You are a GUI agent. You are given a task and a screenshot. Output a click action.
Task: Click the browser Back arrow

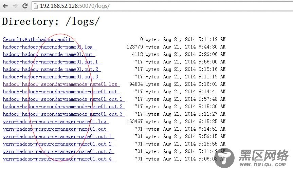click(5, 6)
